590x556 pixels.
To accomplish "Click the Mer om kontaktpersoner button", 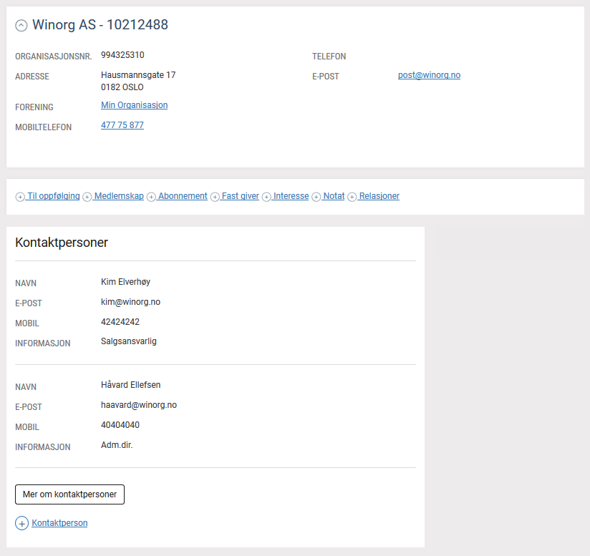I will 69,494.
